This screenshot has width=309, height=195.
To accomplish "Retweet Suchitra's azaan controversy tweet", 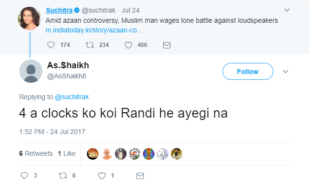I will click(x=89, y=45).
